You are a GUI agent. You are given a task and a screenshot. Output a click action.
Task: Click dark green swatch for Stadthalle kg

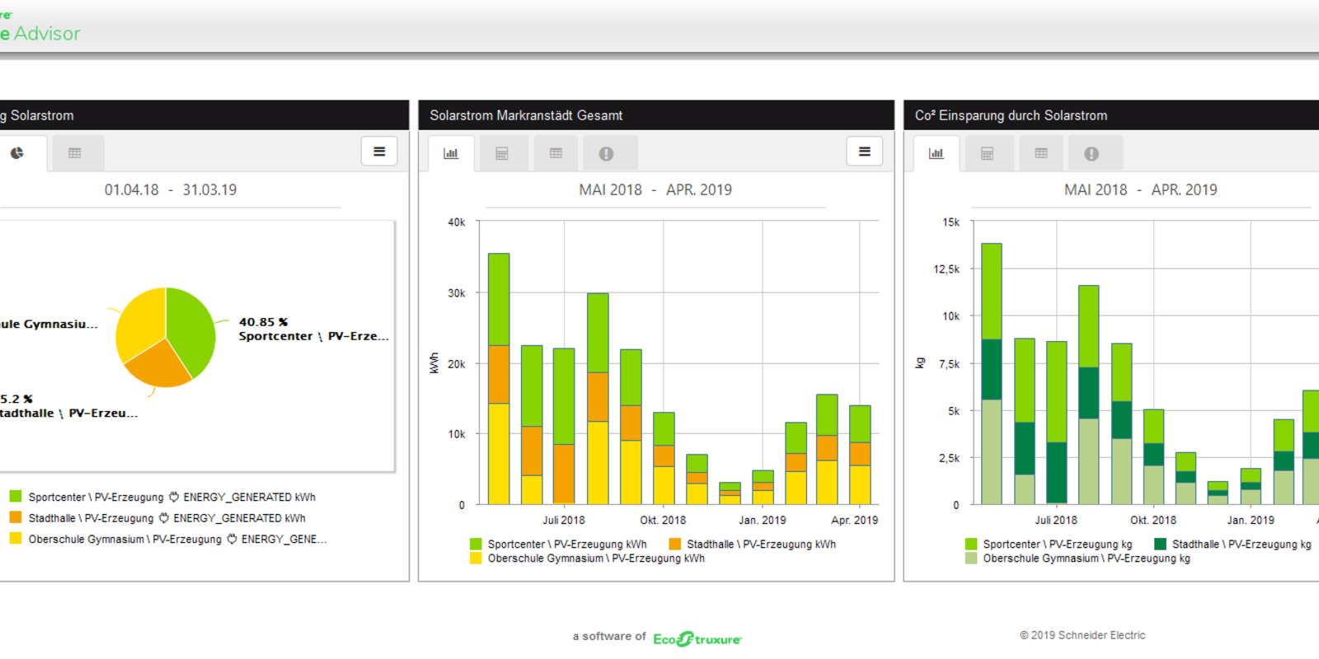click(1160, 544)
